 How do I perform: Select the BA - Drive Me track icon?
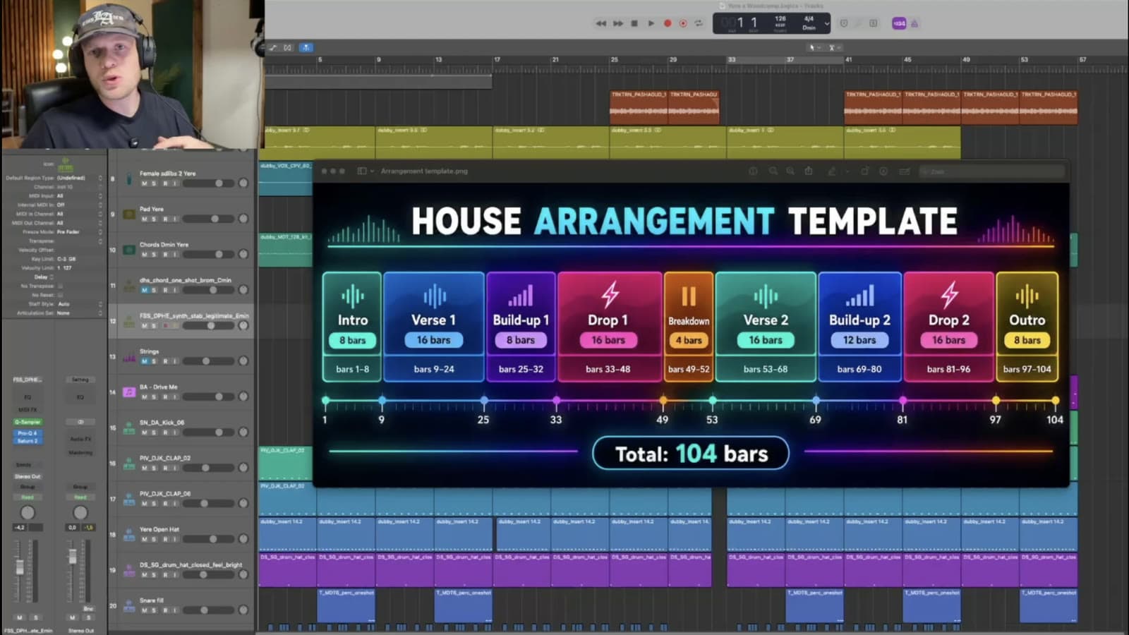coord(129,392)
